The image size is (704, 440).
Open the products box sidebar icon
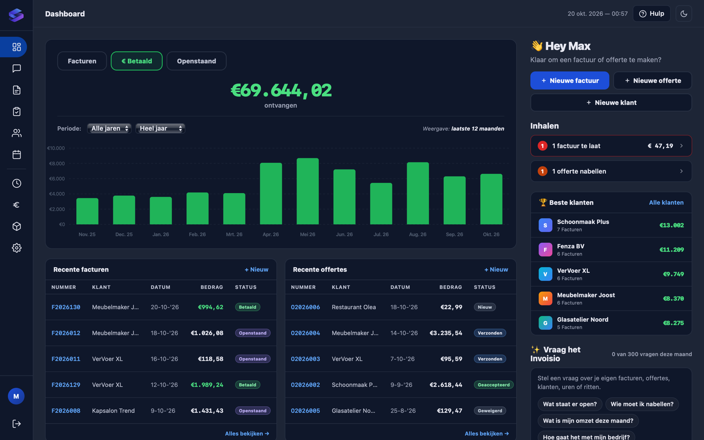click(16, 227)
